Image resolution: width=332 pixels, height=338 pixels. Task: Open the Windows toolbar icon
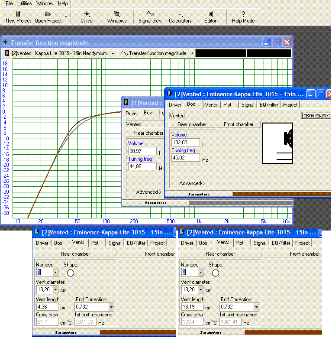(116, 13)
